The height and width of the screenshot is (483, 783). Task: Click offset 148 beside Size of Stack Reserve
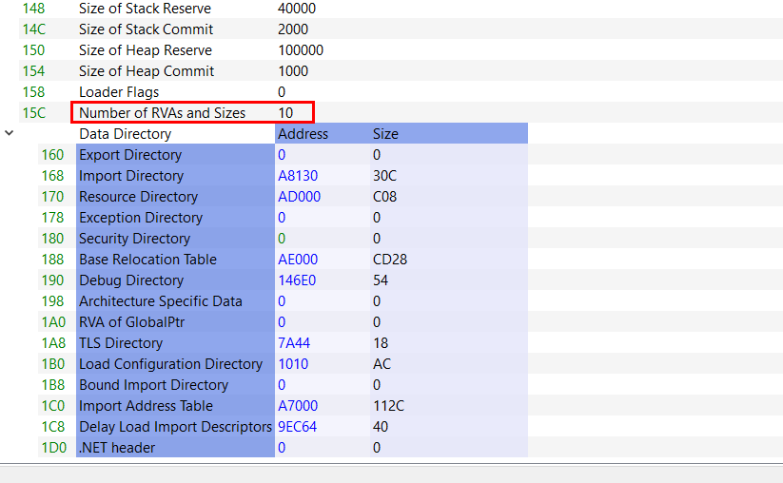(33, 9)
